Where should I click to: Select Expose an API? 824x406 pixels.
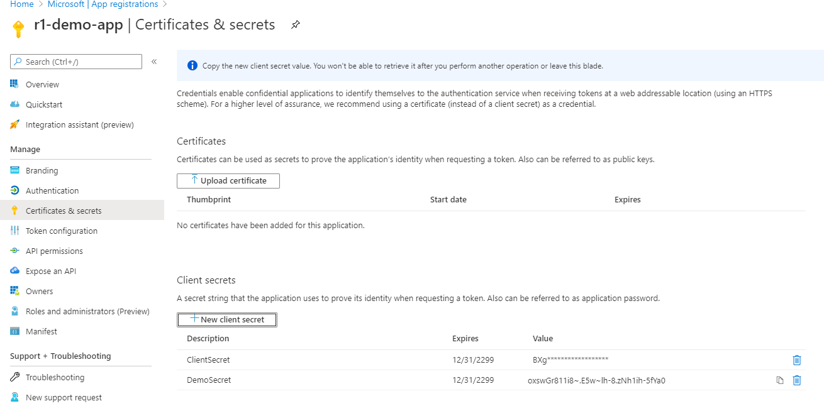(51, 271)
